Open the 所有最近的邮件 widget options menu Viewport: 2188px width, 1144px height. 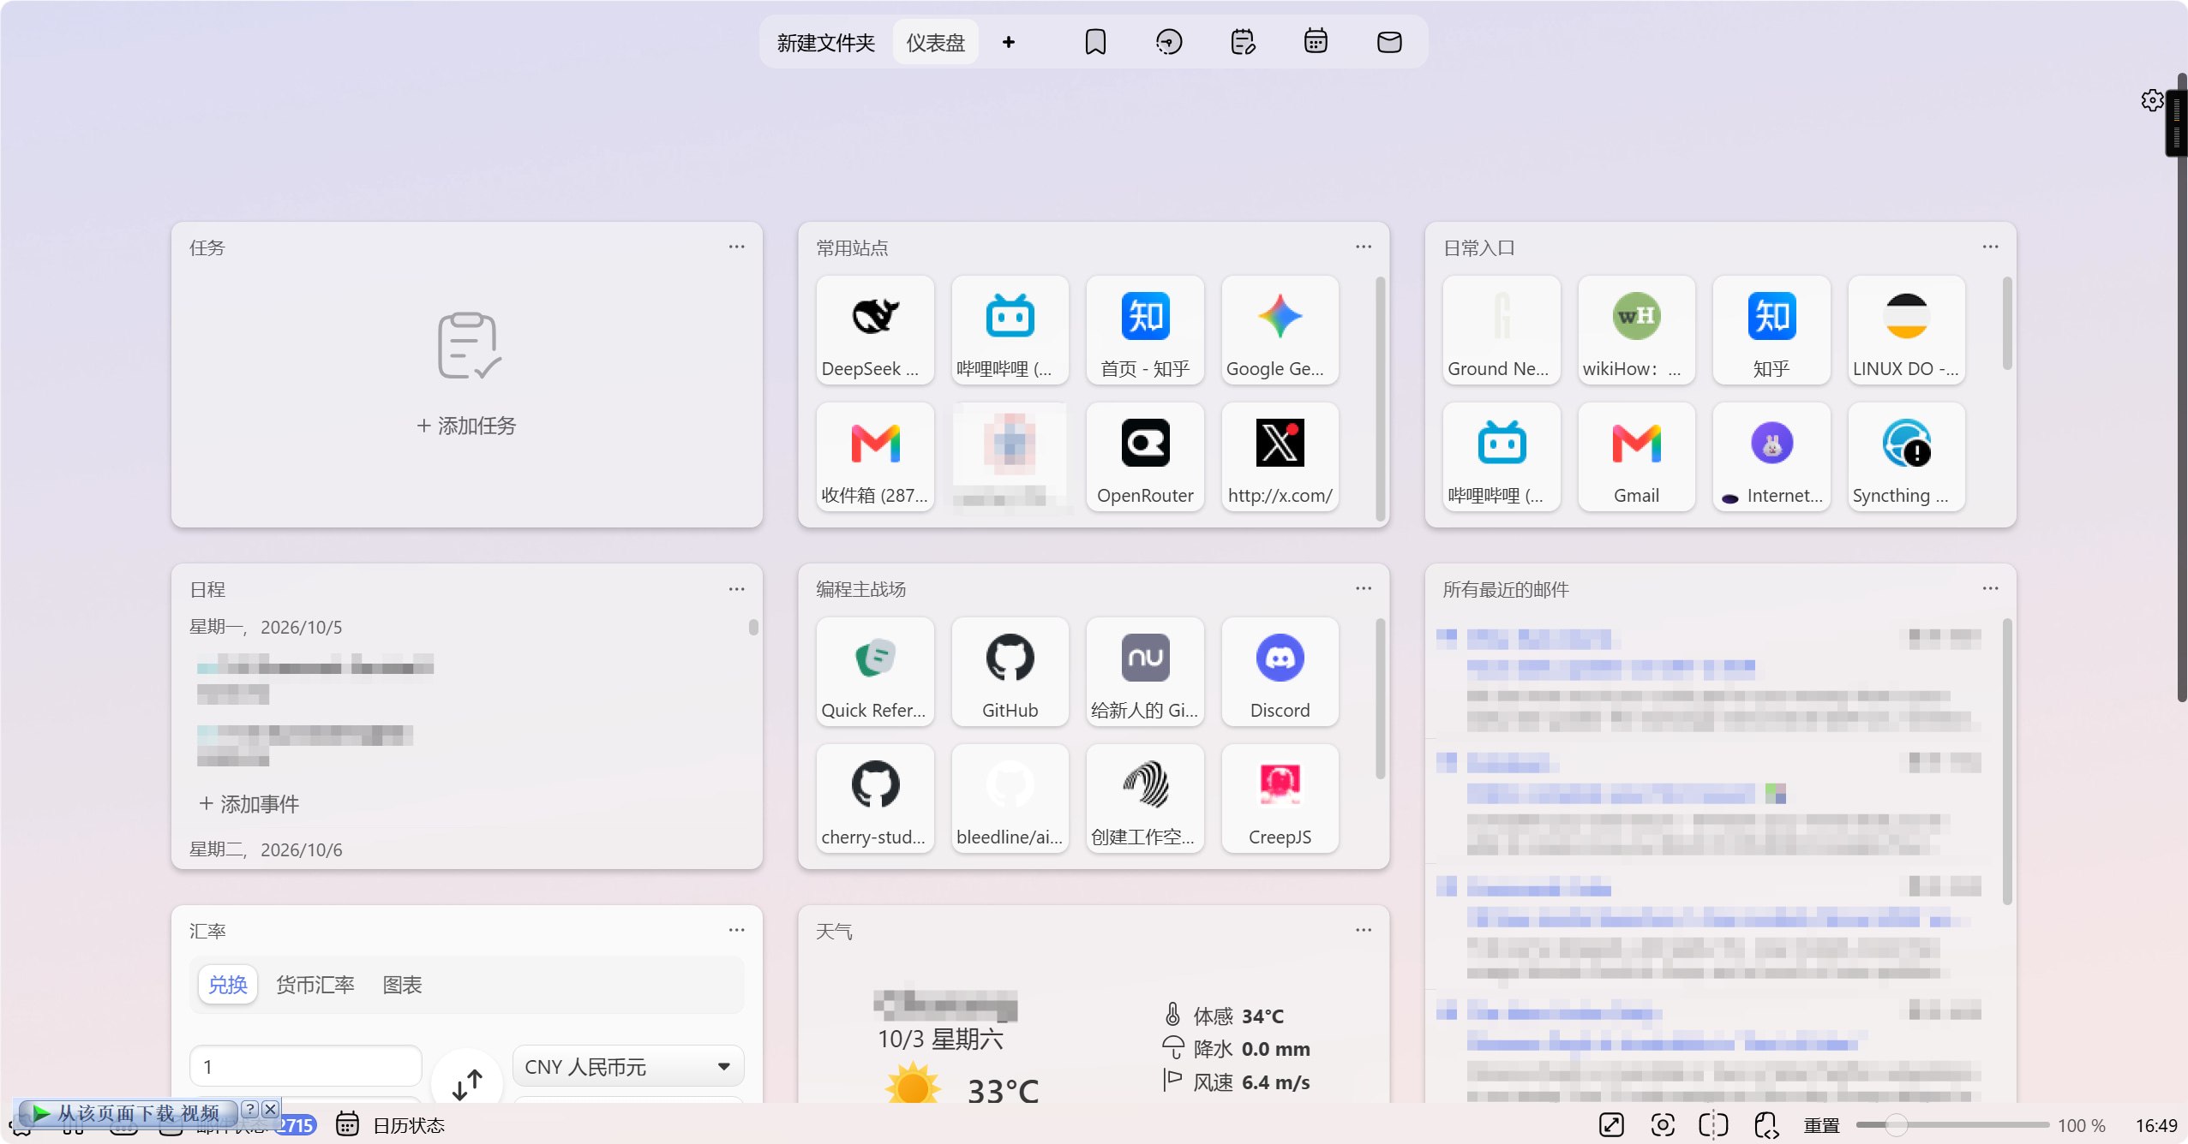[x=1990, y=588]
